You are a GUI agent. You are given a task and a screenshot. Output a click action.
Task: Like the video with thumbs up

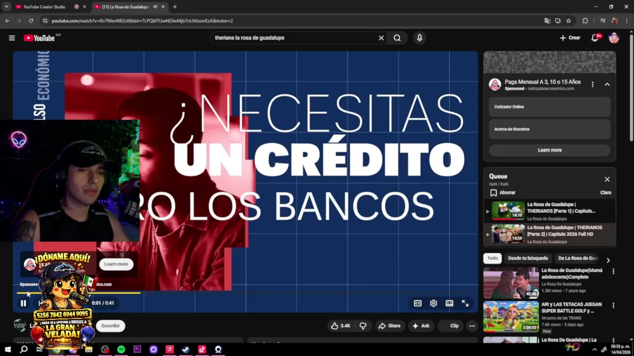(341, 326)
